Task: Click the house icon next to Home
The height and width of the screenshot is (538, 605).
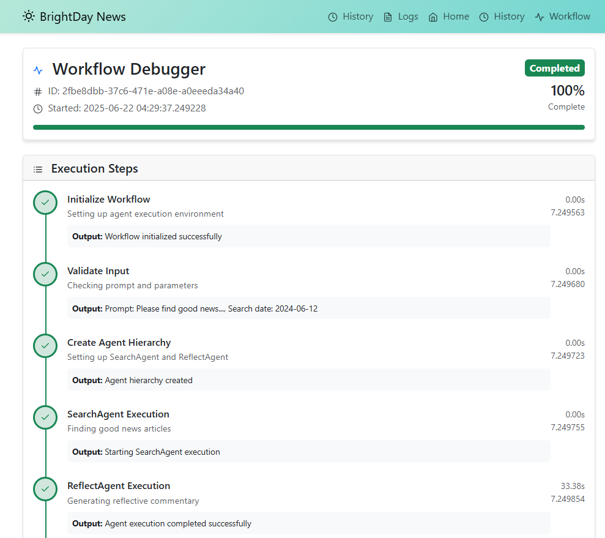Action: point(433,17)
